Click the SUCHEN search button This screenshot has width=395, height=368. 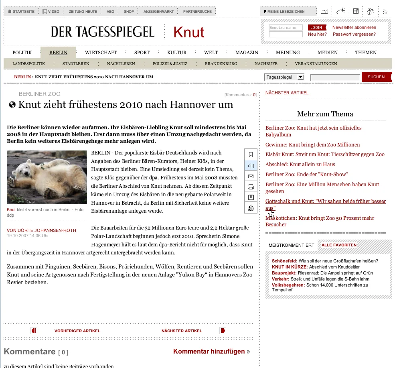click(x=376, y=77)
